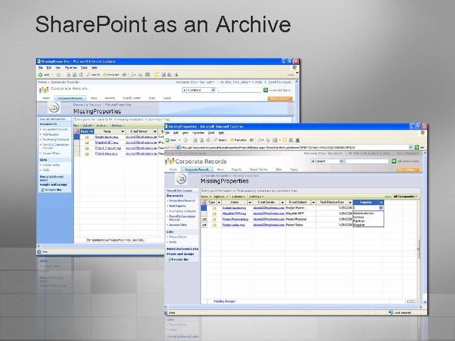Open All Documents view selector in front window

(x=405, y=196)
